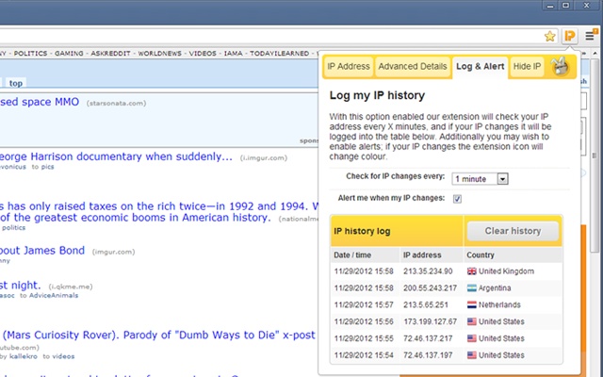Click the United States flag for 173.199.127.67

pos(472,322)
